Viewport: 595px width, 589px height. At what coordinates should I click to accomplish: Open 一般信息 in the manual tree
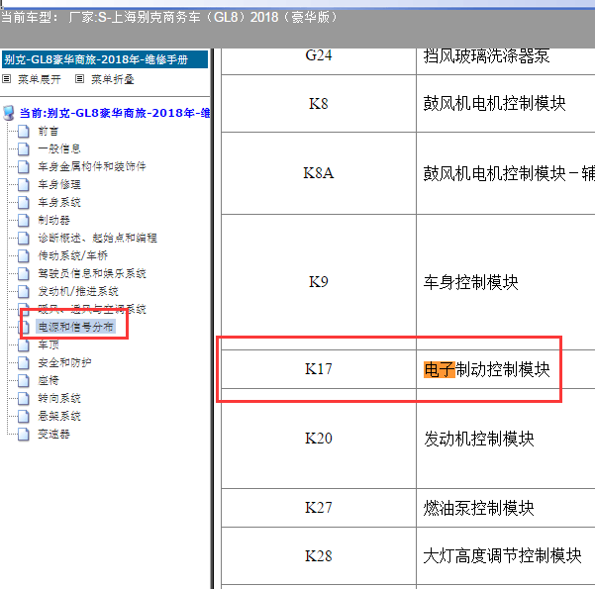click(x=59, y=148)
